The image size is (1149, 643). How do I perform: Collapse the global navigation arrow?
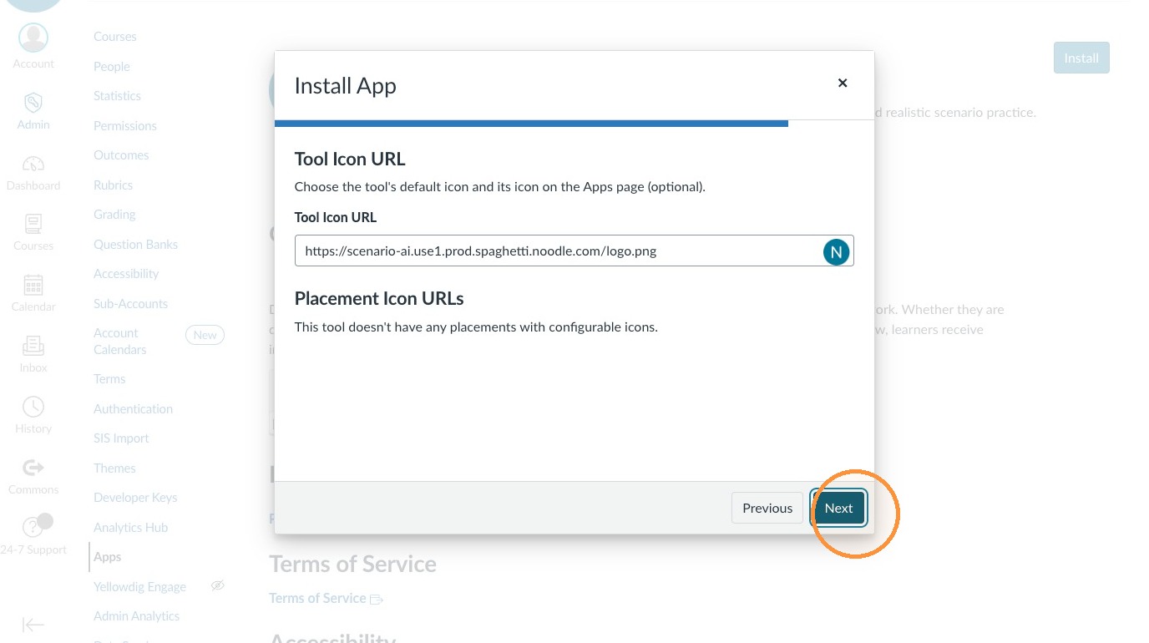(33, 625)
